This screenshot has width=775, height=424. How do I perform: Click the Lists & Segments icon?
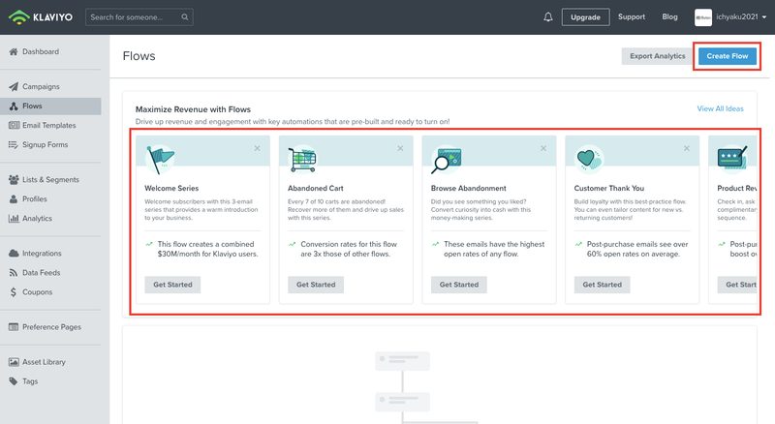tap(14, 179)
